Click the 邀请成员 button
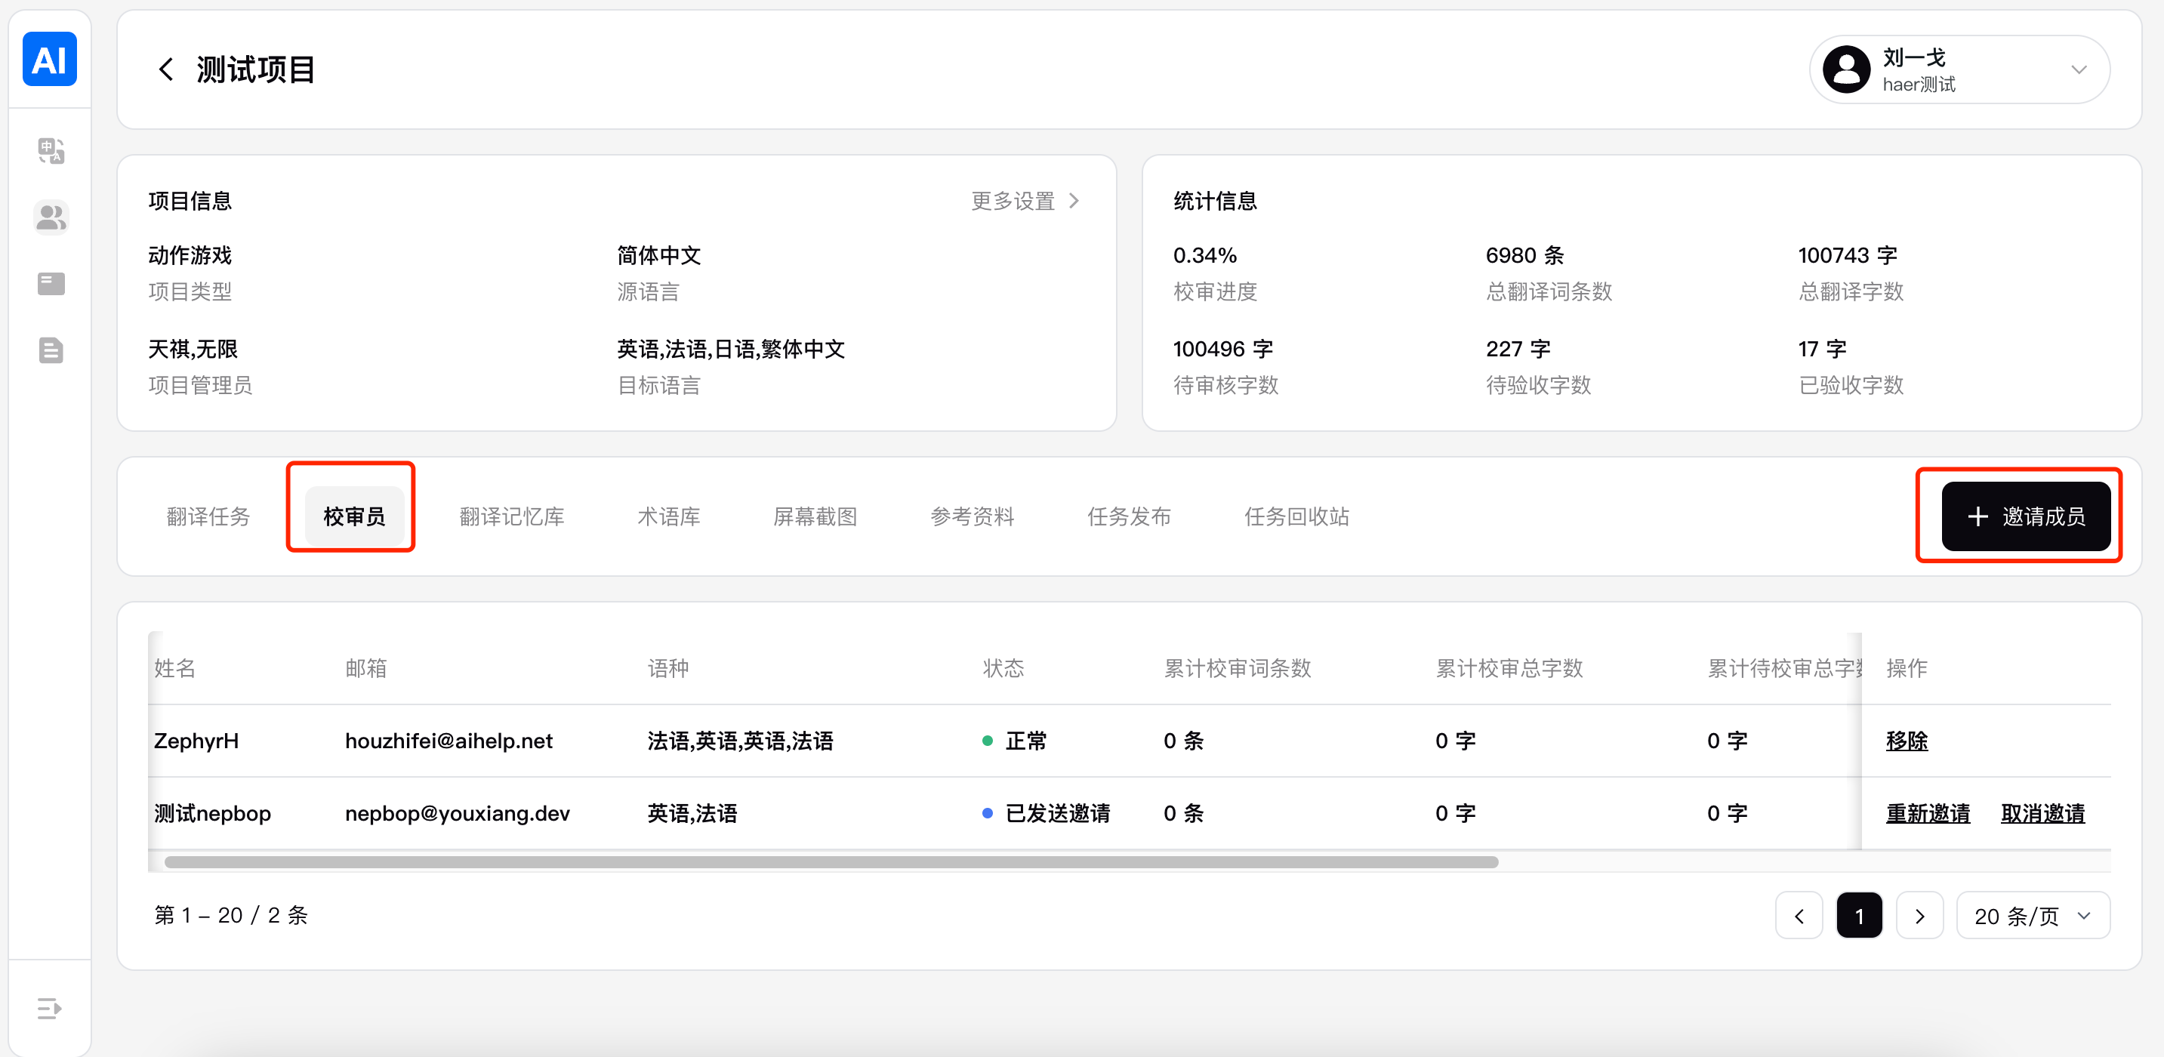The height and width of the screenshot is (1057, 2164). coord(2025,516)
